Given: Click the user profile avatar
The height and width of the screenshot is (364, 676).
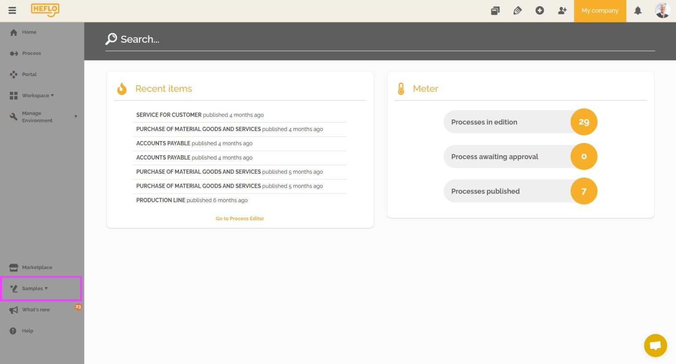Looking at the screenshot, I should (x=662, y=11).
